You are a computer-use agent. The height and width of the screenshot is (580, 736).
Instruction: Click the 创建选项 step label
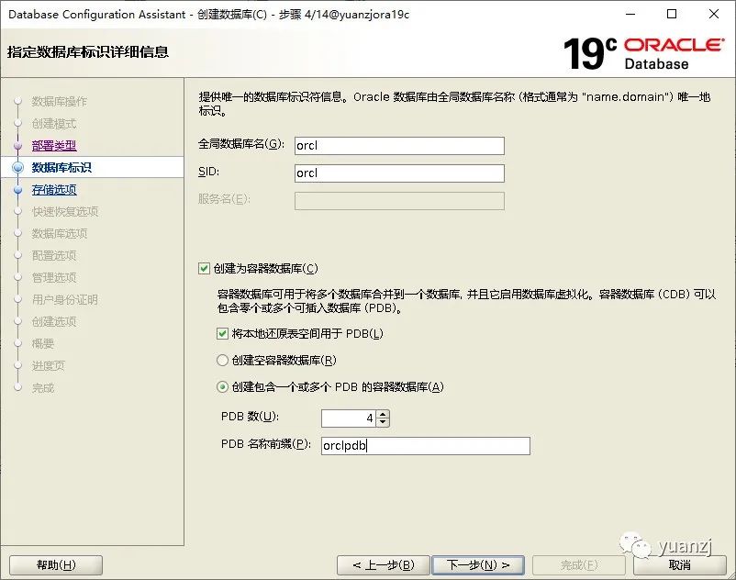54,322
